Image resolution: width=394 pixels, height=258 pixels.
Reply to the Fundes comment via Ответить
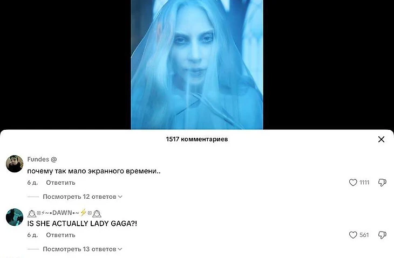[60, 183]
